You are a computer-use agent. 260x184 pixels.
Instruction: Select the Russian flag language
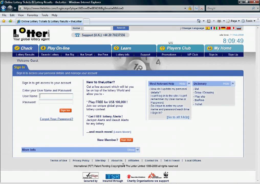(239, 28)
